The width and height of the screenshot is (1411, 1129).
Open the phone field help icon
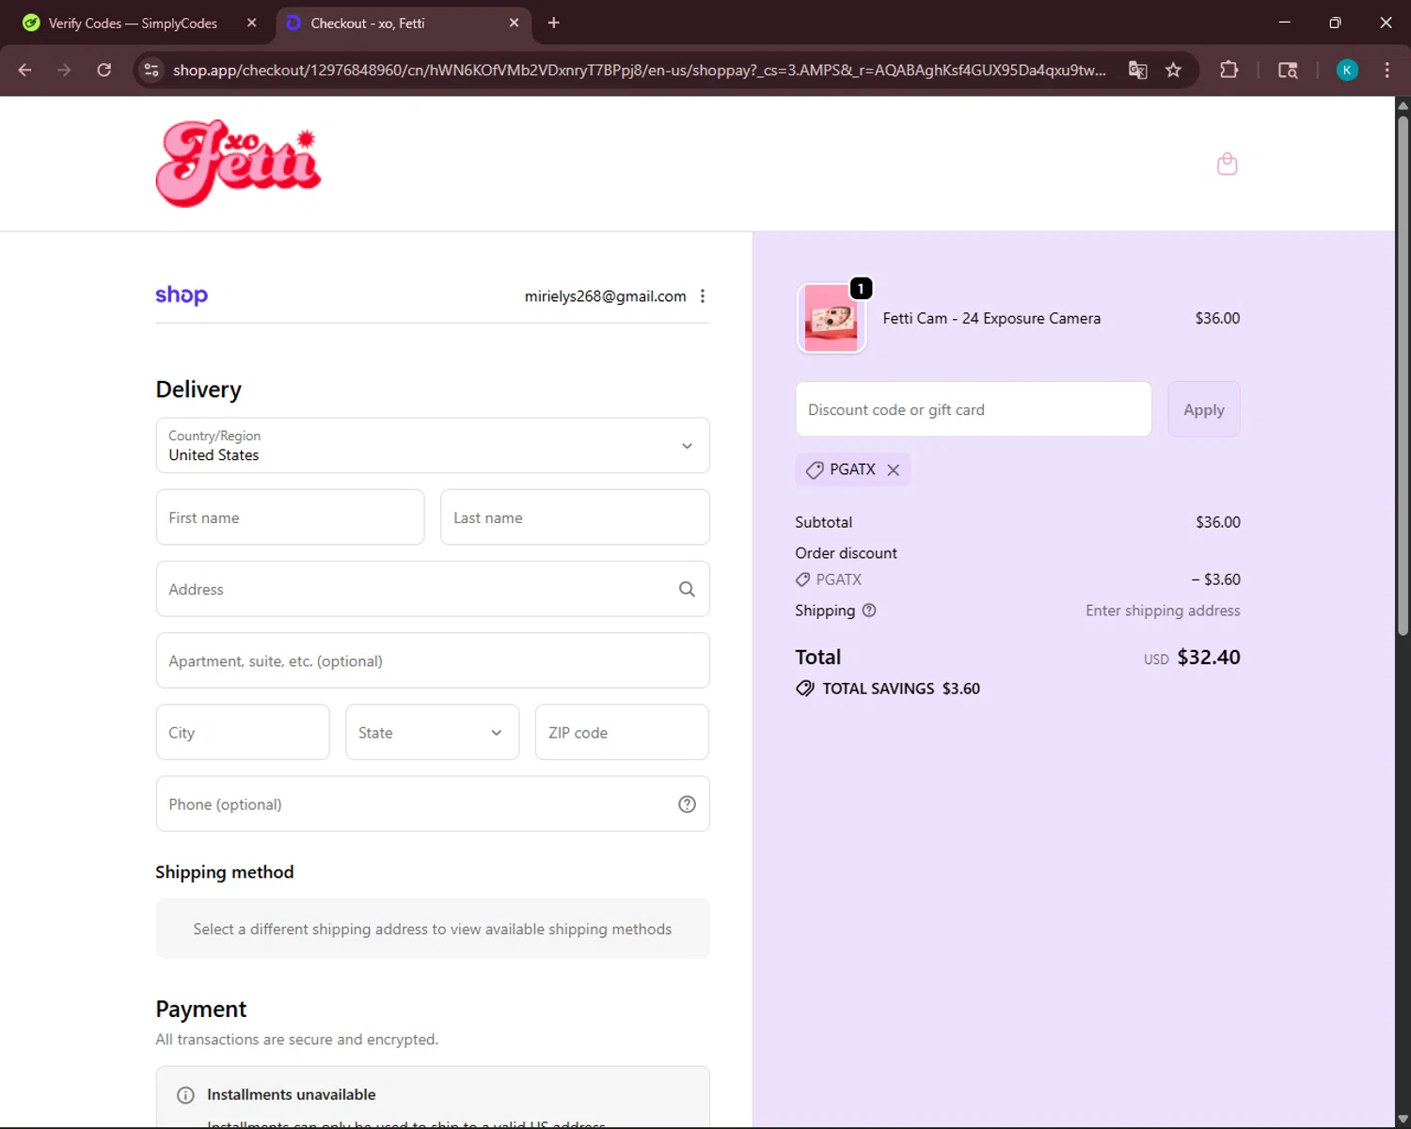pos(687,804)
